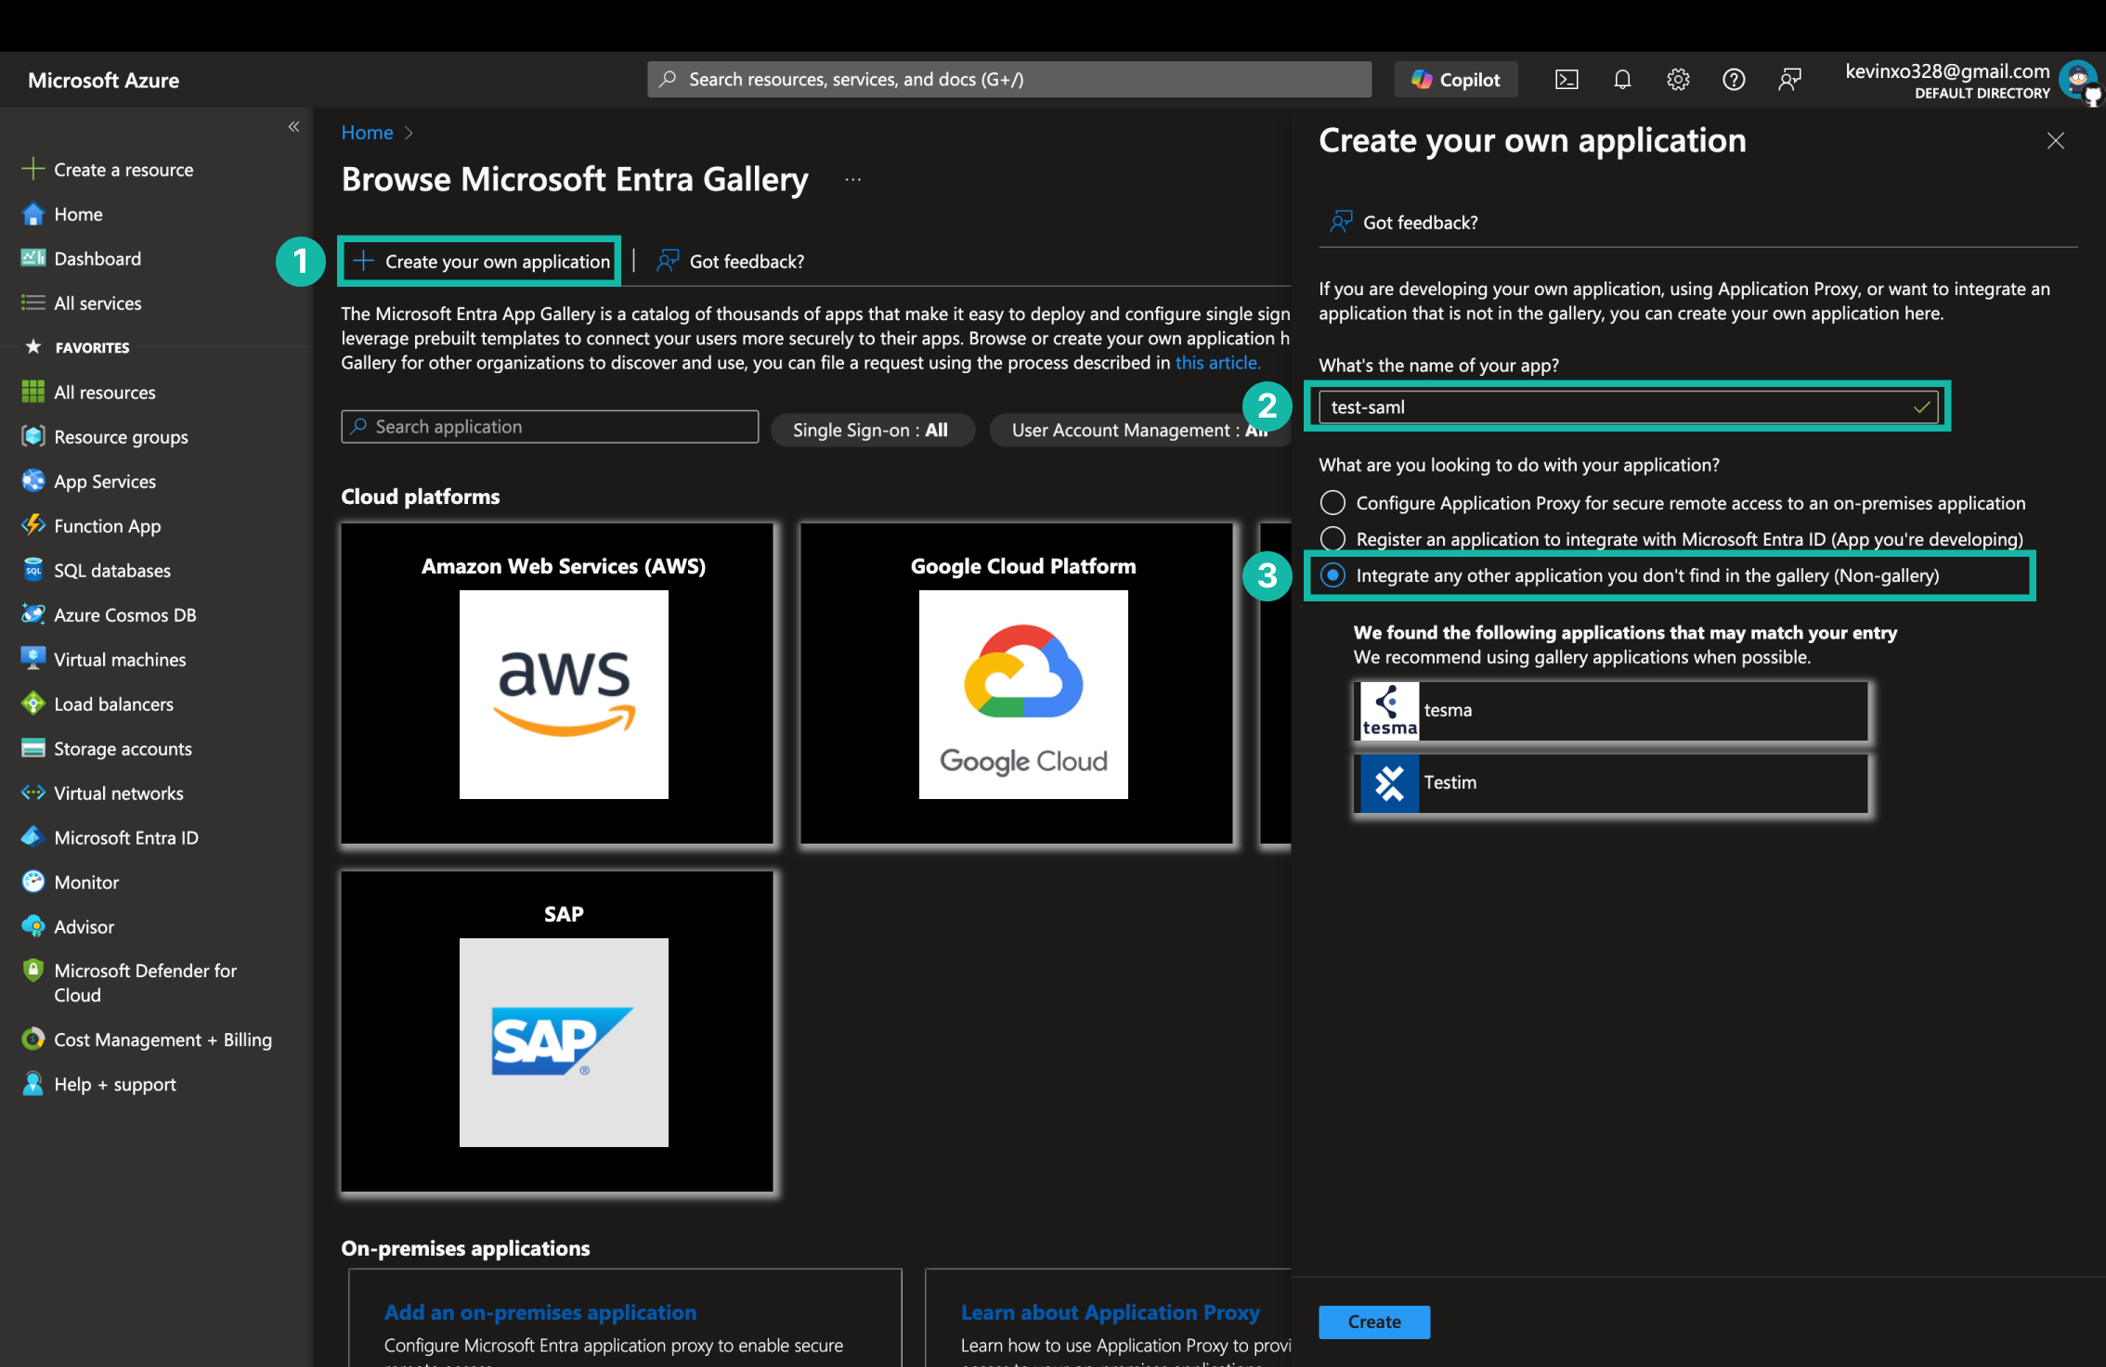Focus the Search resources, services, and docs box
Image resolution: width=2106 pixels, height=1367 pixels.
click(x=1009, y=80)
